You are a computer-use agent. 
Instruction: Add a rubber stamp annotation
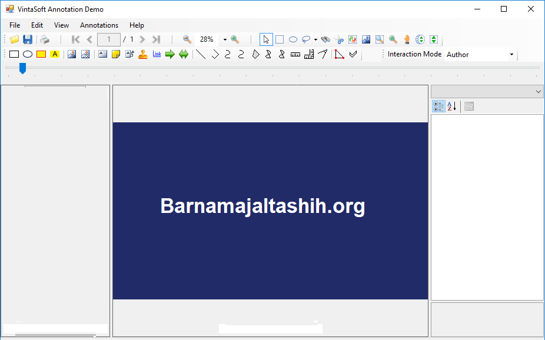click(x=143, y=54)
